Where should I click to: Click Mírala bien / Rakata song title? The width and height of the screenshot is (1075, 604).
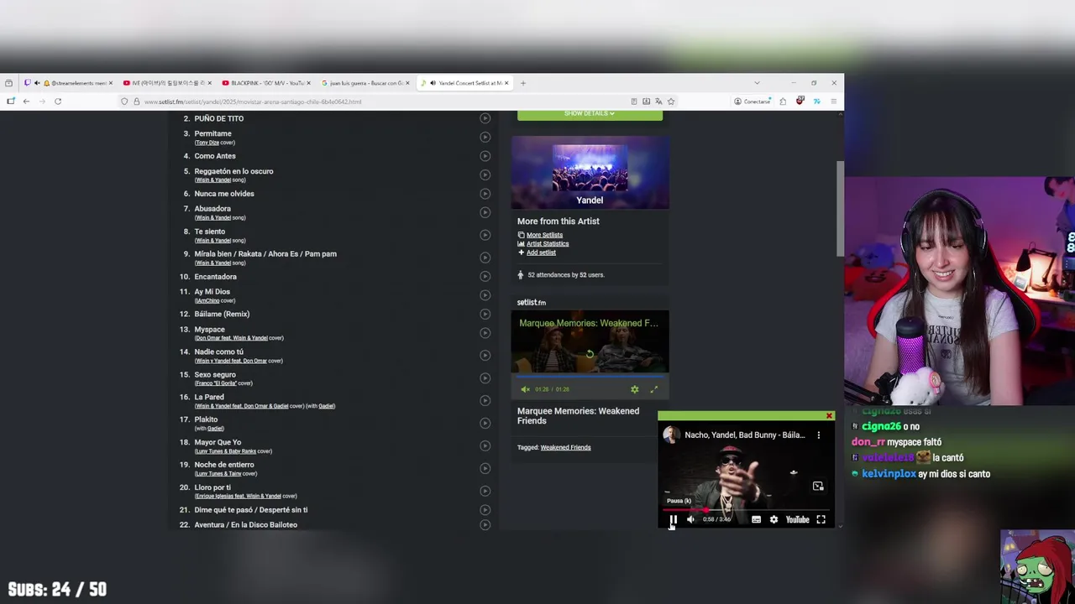pyautogui.click(x=265, y=254)
